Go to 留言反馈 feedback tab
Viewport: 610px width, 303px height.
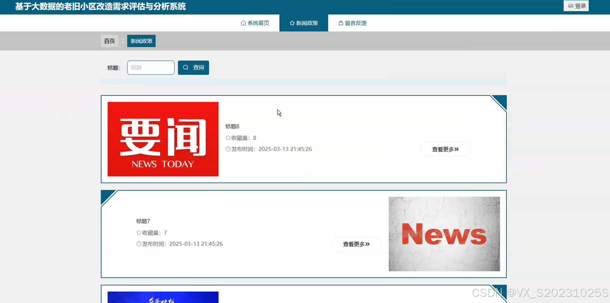352,23
